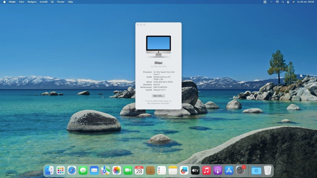Click the Mer info... button

(x=158, y=96)
